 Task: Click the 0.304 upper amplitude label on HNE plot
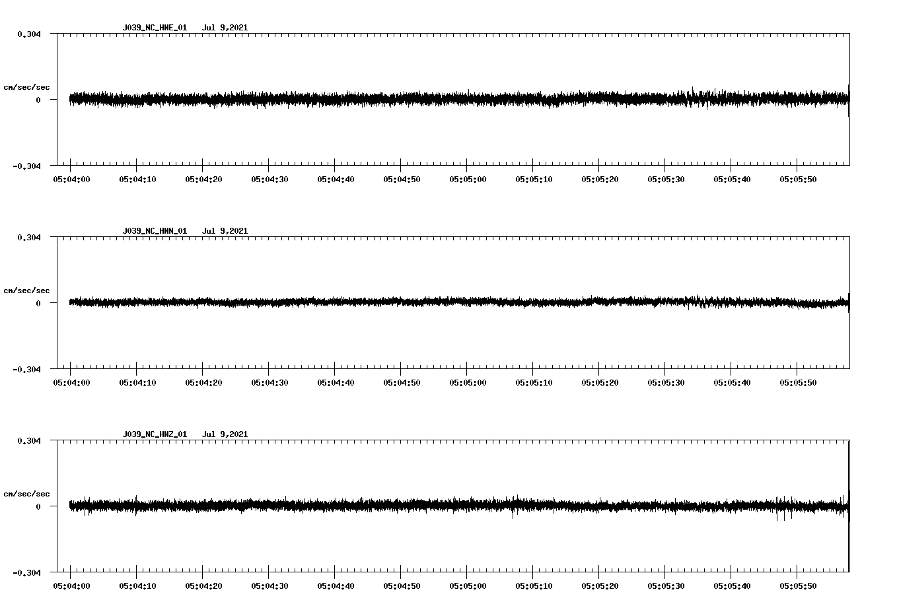pyautogui.click(x=30, y=34)
